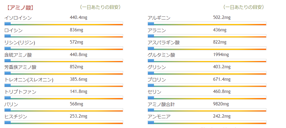The height and width of the screenshot is (128, 286).
Task: Click the 1994mg value for グルタミン酸
Action: click(221, 55)
